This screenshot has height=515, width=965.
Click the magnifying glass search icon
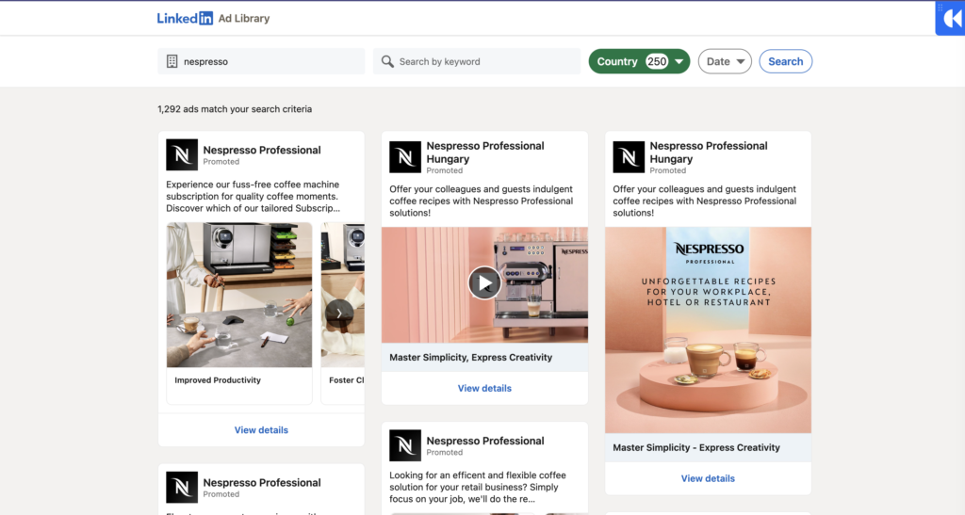(x=387, y=61)
